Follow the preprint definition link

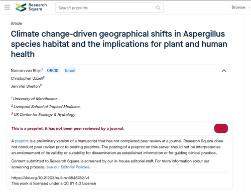[x=22, y=141]
